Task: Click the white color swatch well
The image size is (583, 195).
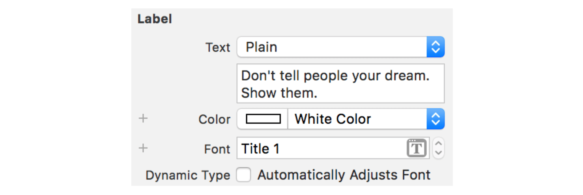Action: [263, 119]
